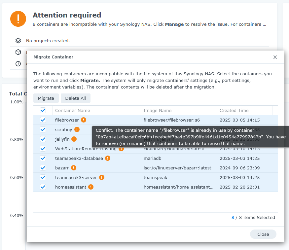Close the Migrate Container dialog with X
The height and width of the screenshot is (250, 289).
[275, 57]
